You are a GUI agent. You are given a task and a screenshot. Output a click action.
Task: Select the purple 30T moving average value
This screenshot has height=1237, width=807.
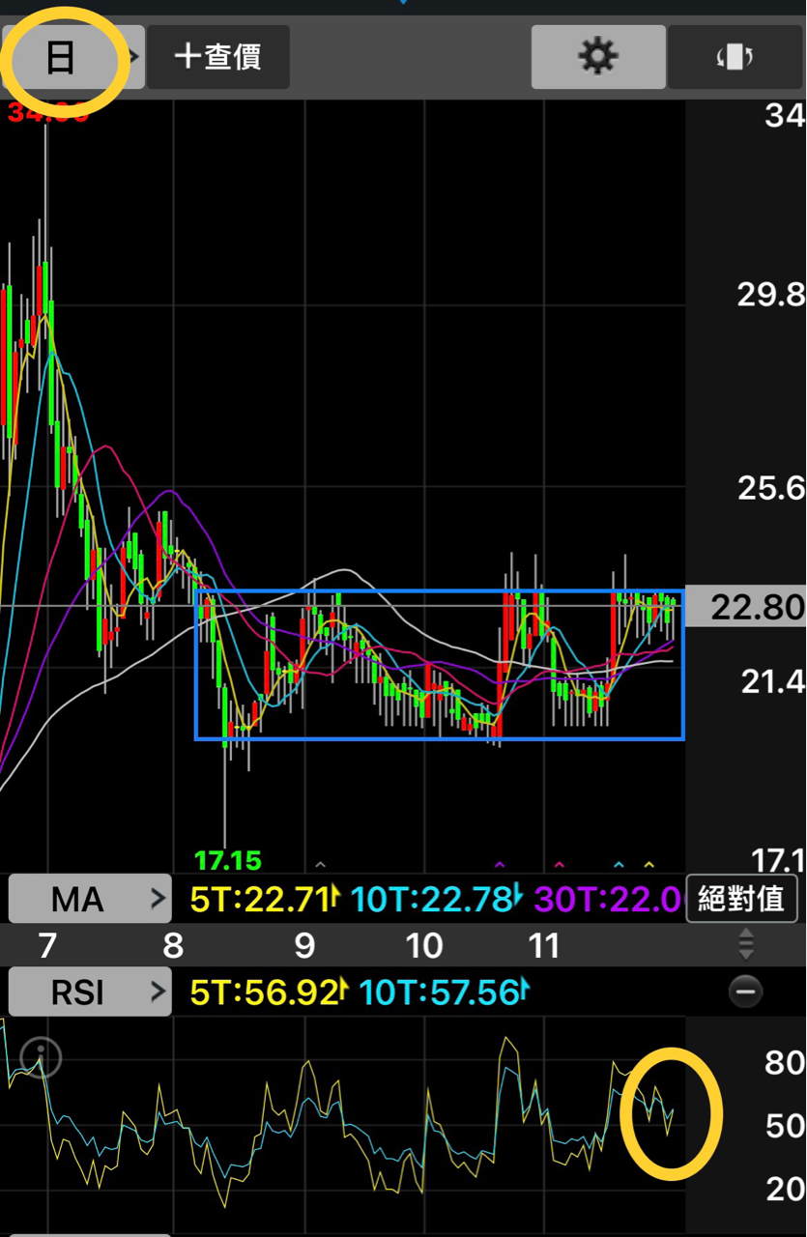coord(608,900)
